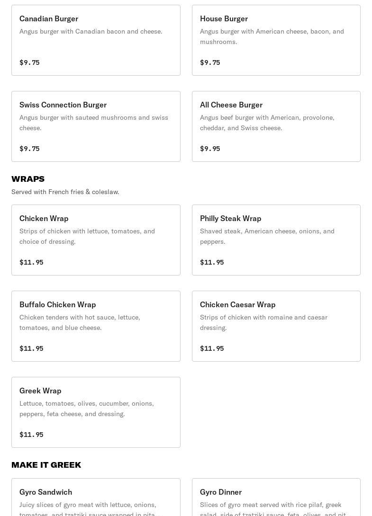Click "Served with French fries & coleslaw" text

coord(65,192)
